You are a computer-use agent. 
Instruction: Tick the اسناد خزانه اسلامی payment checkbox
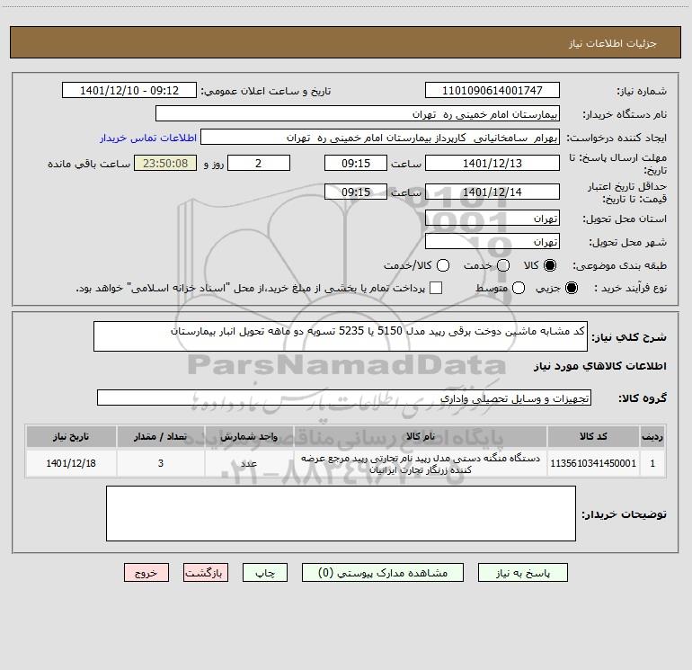436,288
